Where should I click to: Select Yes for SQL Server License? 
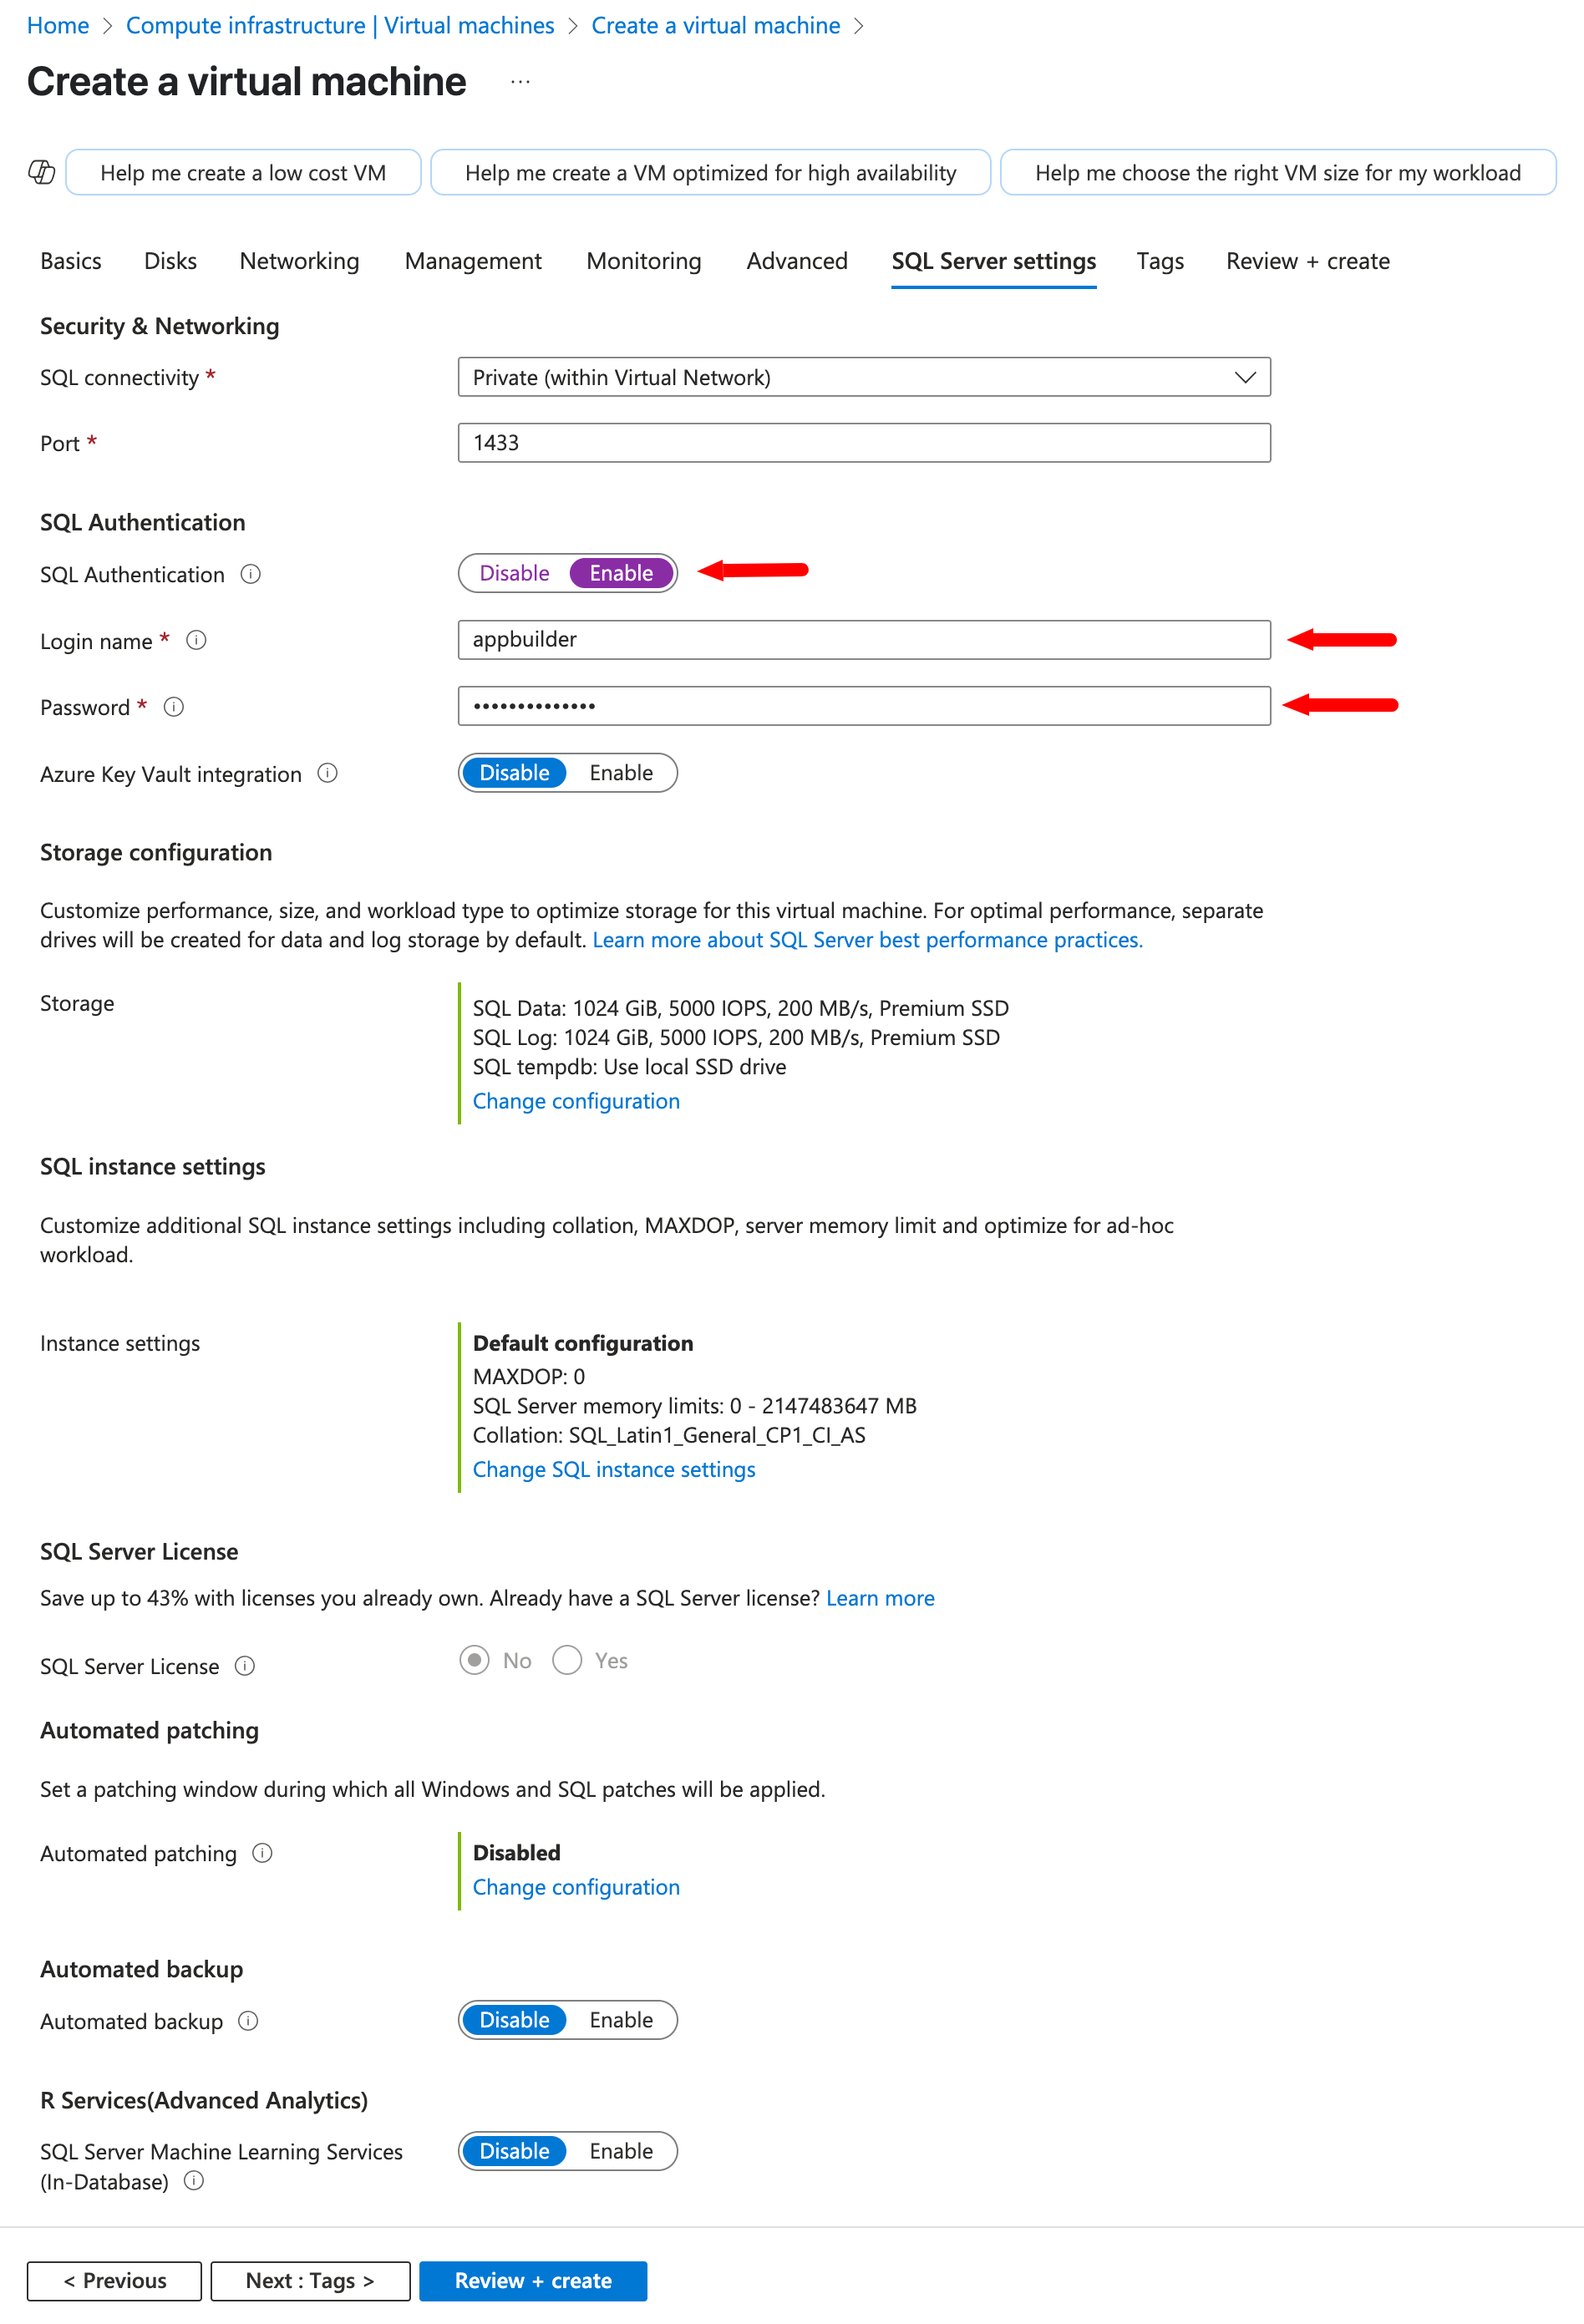[x=567, y=1660]
